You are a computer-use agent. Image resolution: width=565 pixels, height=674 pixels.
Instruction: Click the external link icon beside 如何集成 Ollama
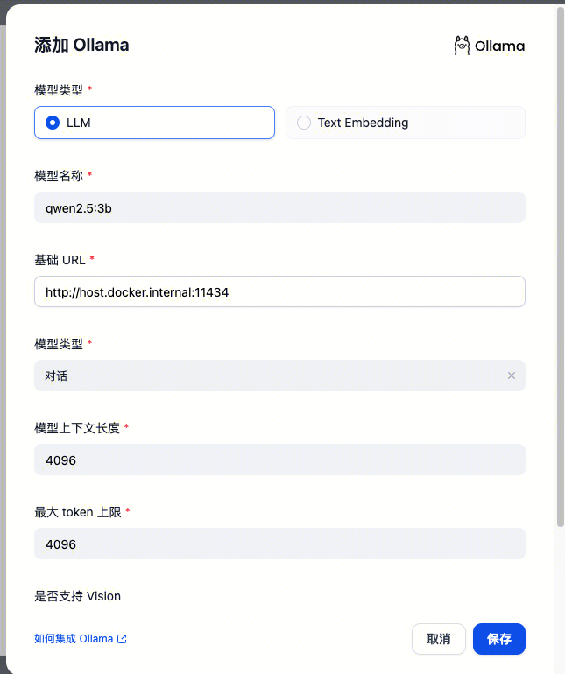tap(123, 639)
